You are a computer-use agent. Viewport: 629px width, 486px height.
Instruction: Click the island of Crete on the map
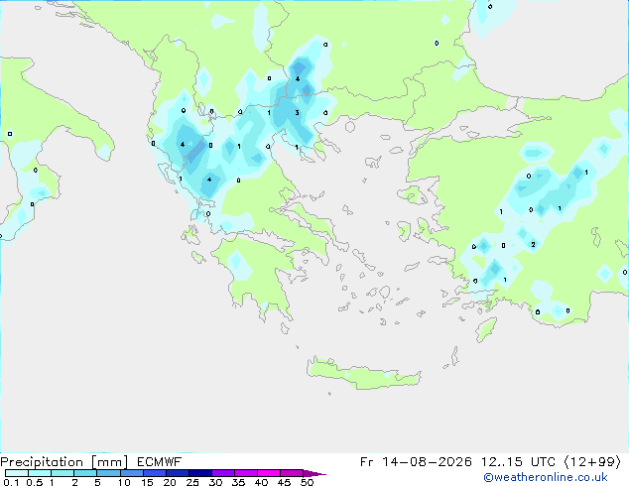point(363,374)
